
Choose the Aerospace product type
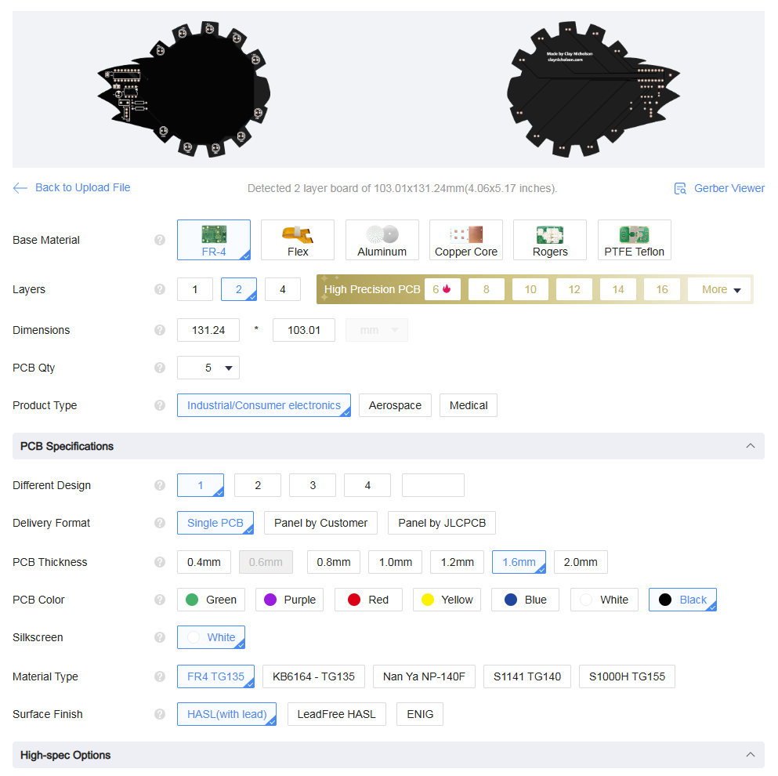(395, 405)
